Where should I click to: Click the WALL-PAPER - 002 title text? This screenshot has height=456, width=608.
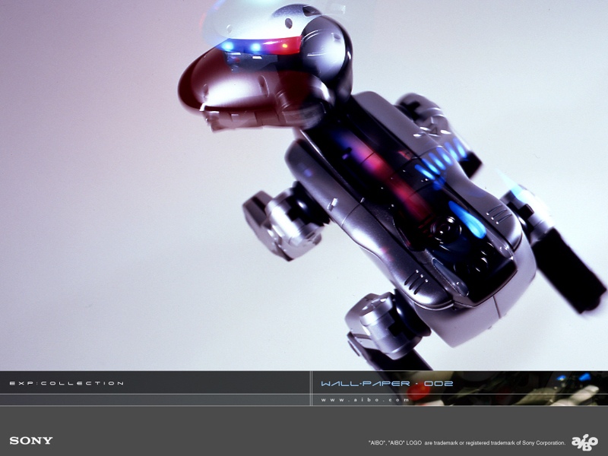click(387, 384)
